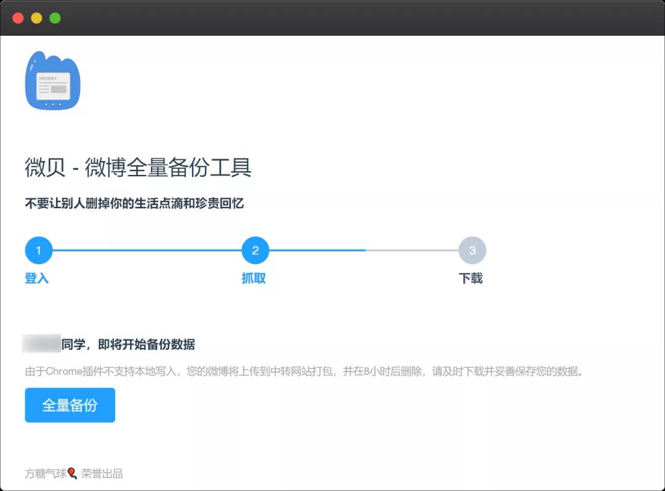This screenshot has height=491, width=665.
Task: Click the 微贝 - 微博全量备份工具 heading
Action: tap(139, 167)
